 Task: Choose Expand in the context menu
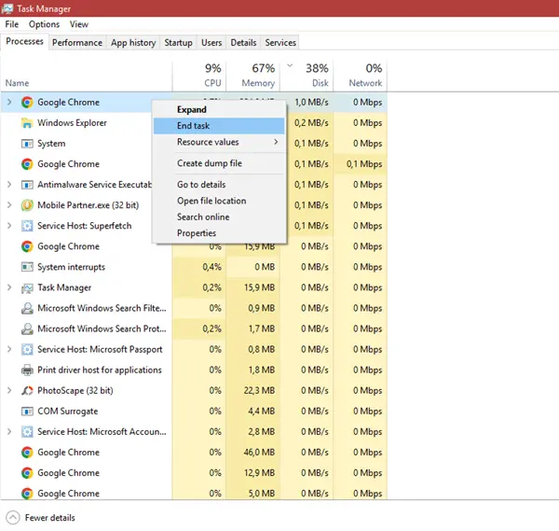click(x=219, y=109)
